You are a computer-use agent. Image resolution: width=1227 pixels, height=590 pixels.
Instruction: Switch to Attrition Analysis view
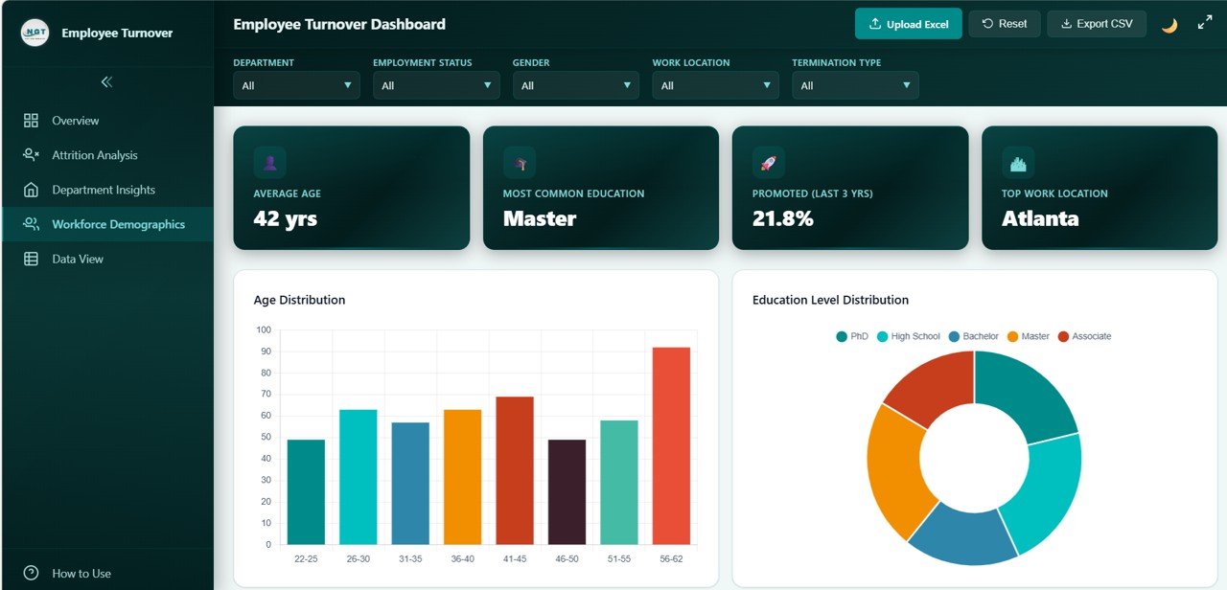[x=94, y=155]
